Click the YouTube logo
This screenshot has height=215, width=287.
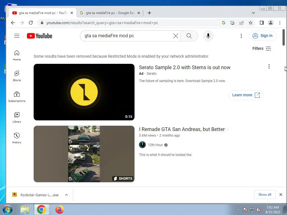pyautogui.click(x=39, y=36)
